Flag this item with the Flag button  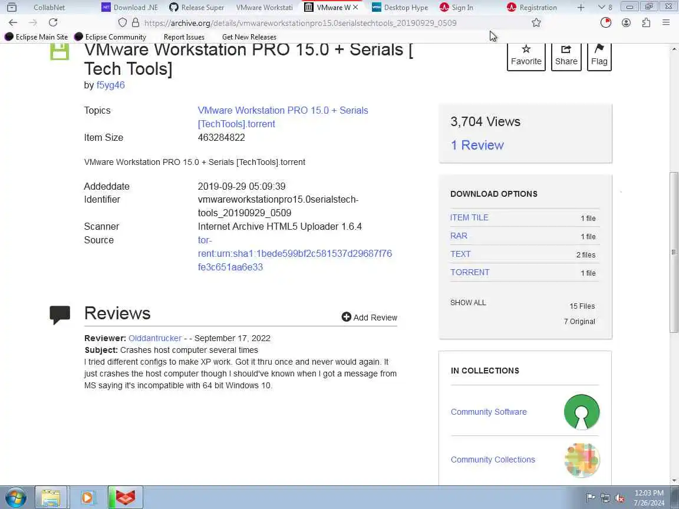pyautogui.click(x=599, y=55)
